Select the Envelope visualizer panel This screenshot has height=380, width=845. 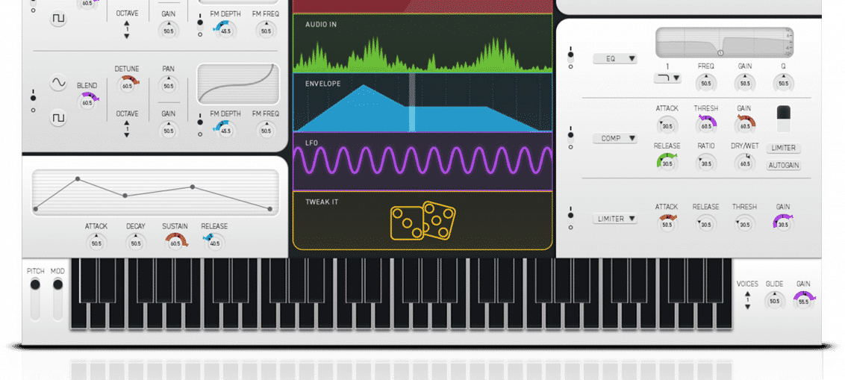[422, 103]
